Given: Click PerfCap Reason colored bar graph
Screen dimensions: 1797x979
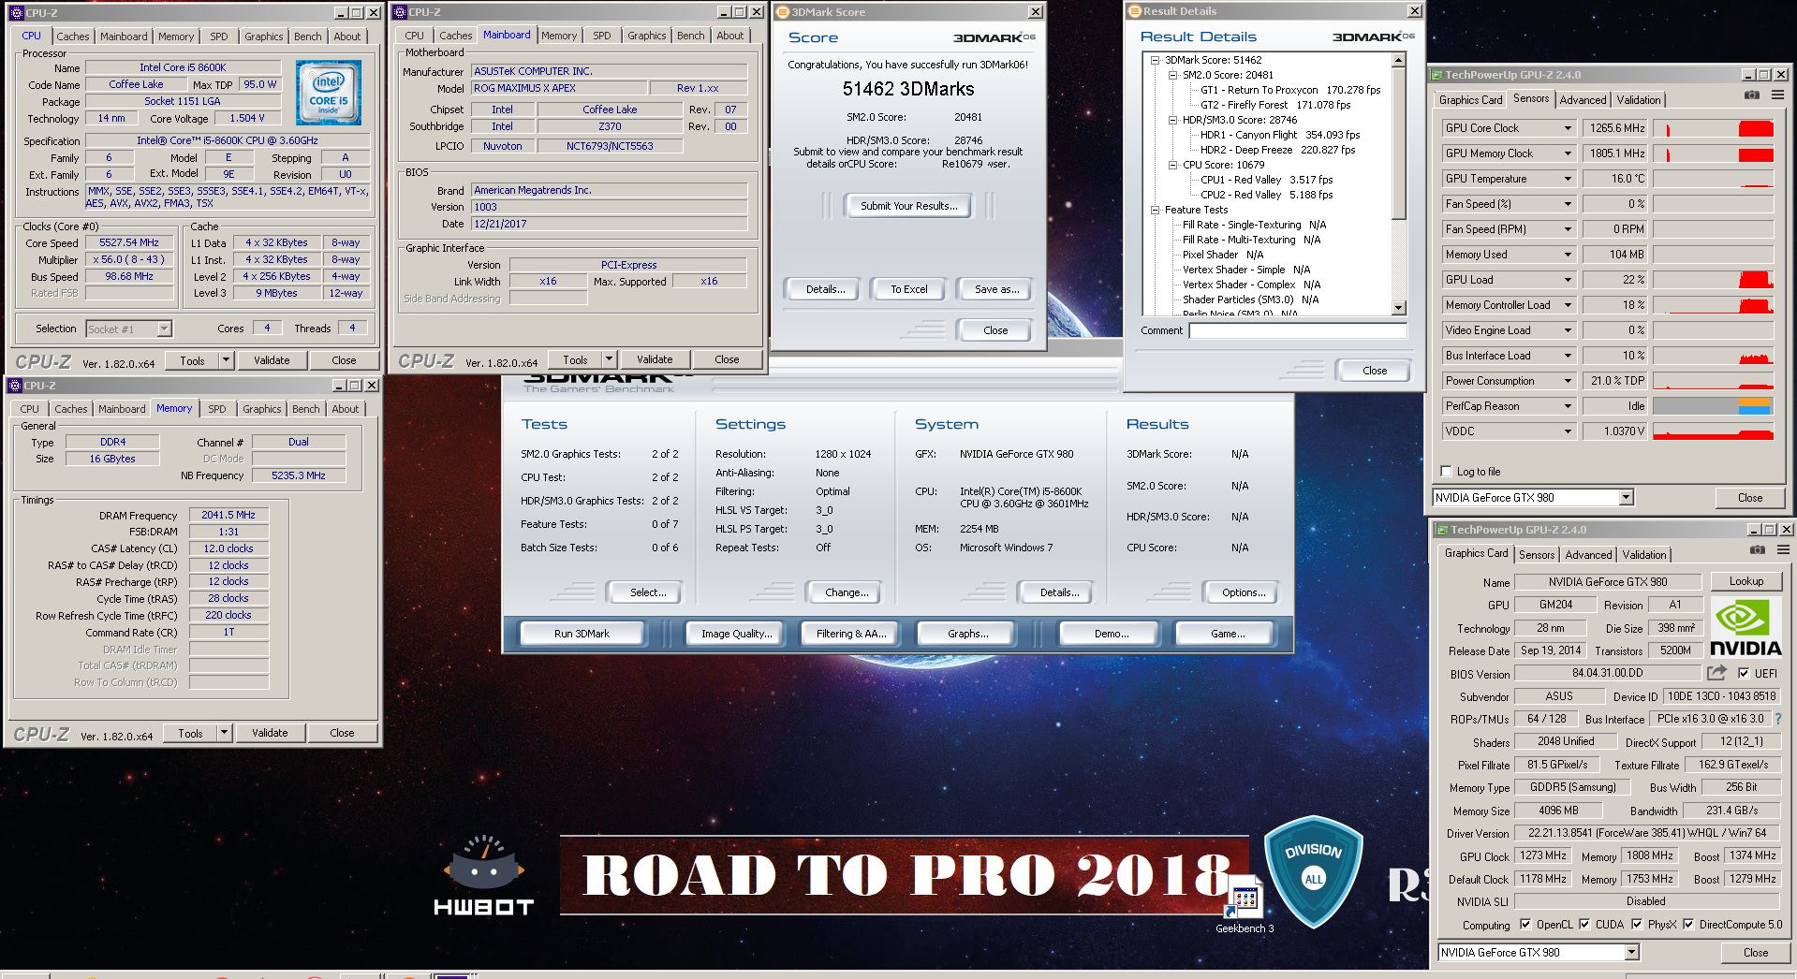Looking at the screenshot, I should 1713,406.
